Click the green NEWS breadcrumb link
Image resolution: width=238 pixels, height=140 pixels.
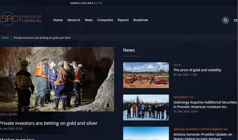(5, 38)
